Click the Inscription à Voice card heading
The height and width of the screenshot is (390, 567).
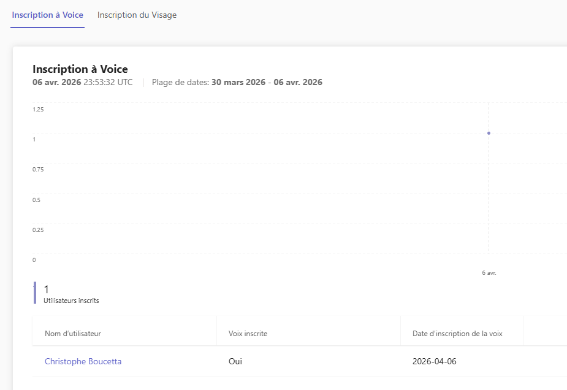click(80, 69)
